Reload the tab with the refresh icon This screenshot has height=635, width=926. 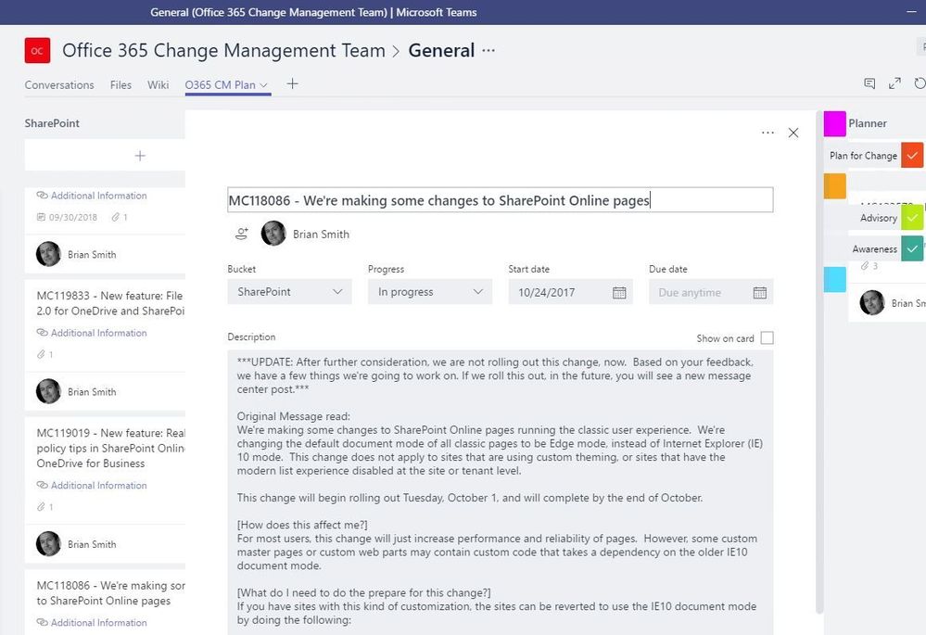click(920, 83)
